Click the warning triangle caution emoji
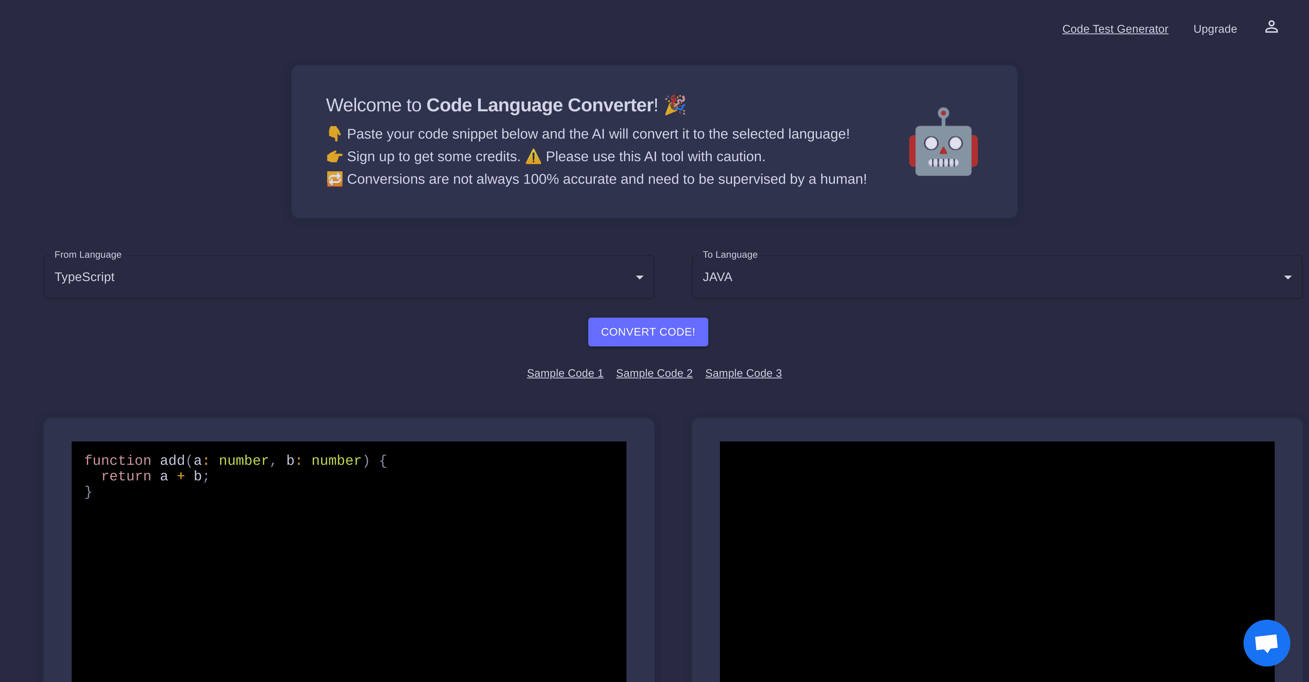The height and width of the screenshot is (682, 1309). 533,156
